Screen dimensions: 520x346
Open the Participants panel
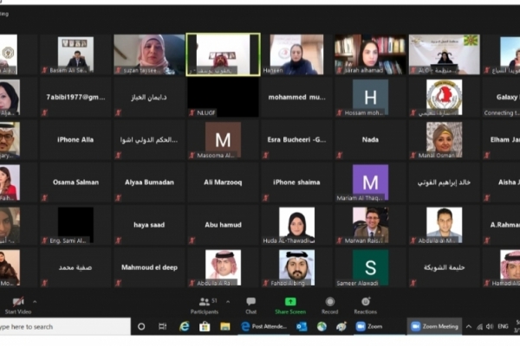coord(205,305)
